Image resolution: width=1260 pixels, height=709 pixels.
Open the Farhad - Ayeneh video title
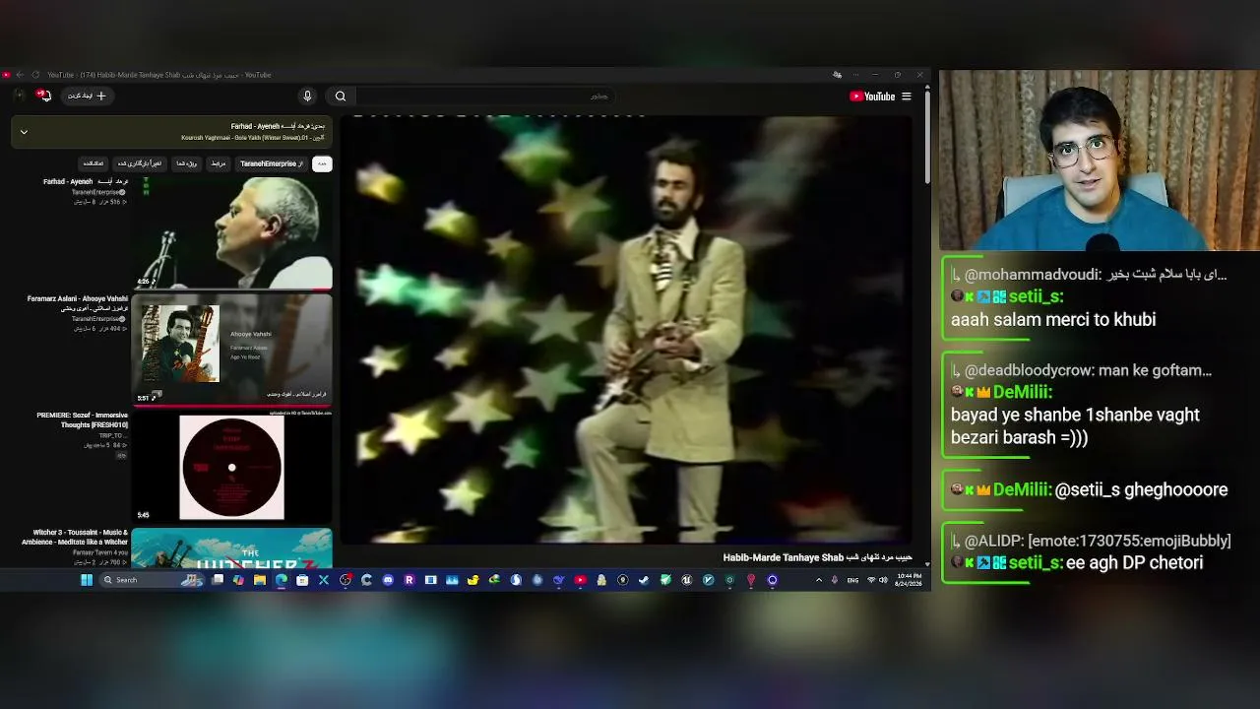click(87, 182)
